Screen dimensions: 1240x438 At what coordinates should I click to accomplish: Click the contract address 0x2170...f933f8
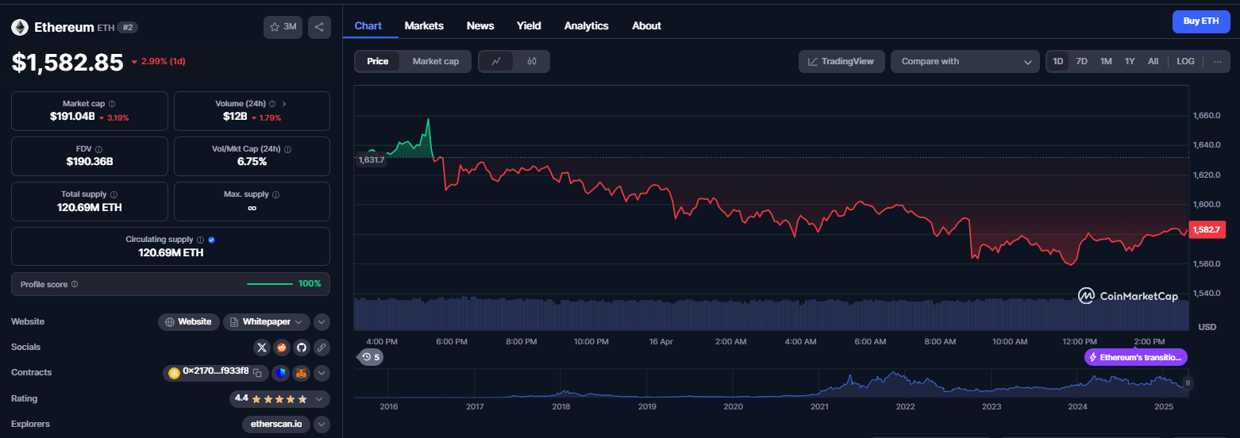pos(216,371)
